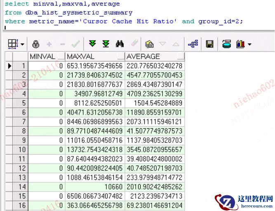Sort by the AVERAGE column header

click(x=154, y=56)
